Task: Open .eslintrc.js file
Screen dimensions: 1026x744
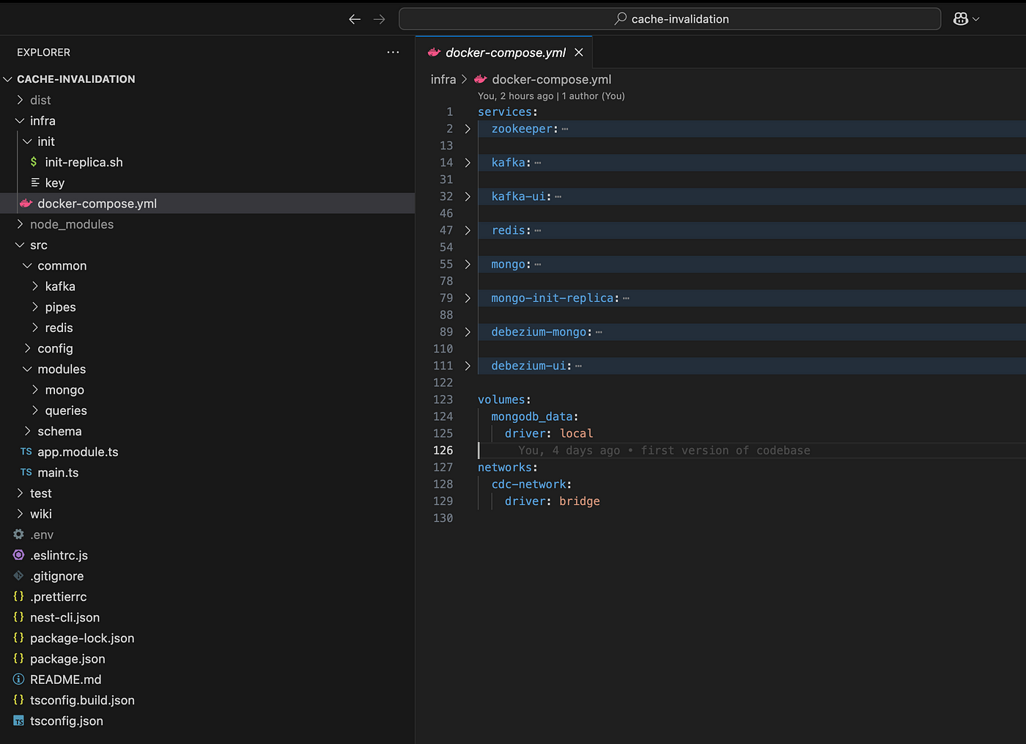Action: (207, 556)
